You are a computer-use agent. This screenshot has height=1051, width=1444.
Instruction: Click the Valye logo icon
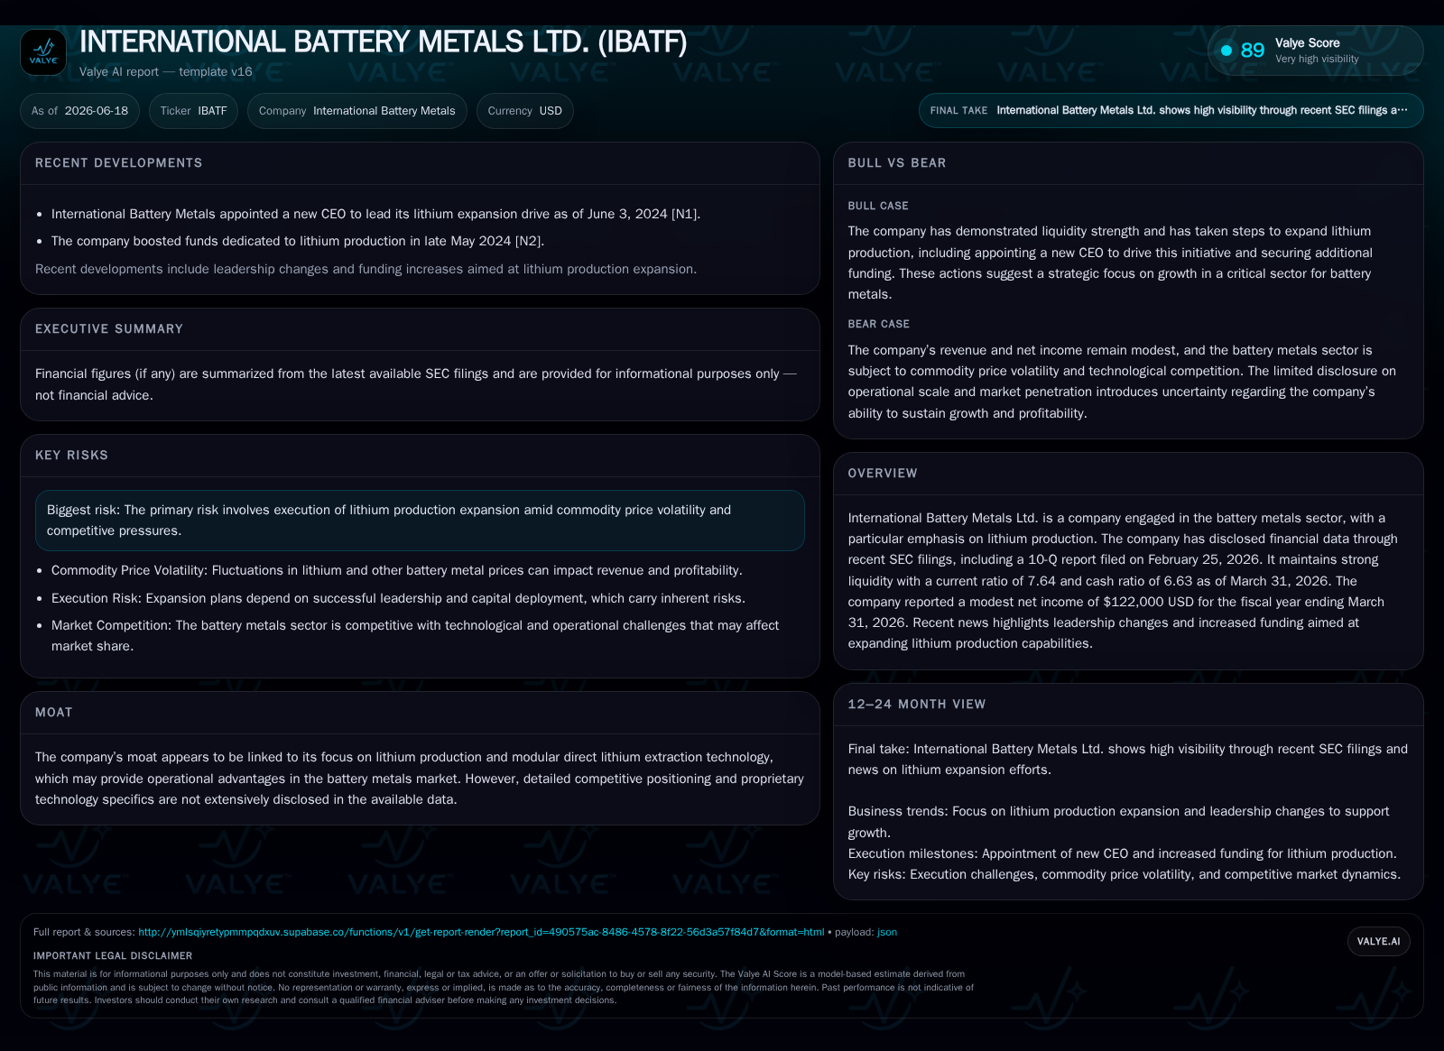[x=43, y=52]
